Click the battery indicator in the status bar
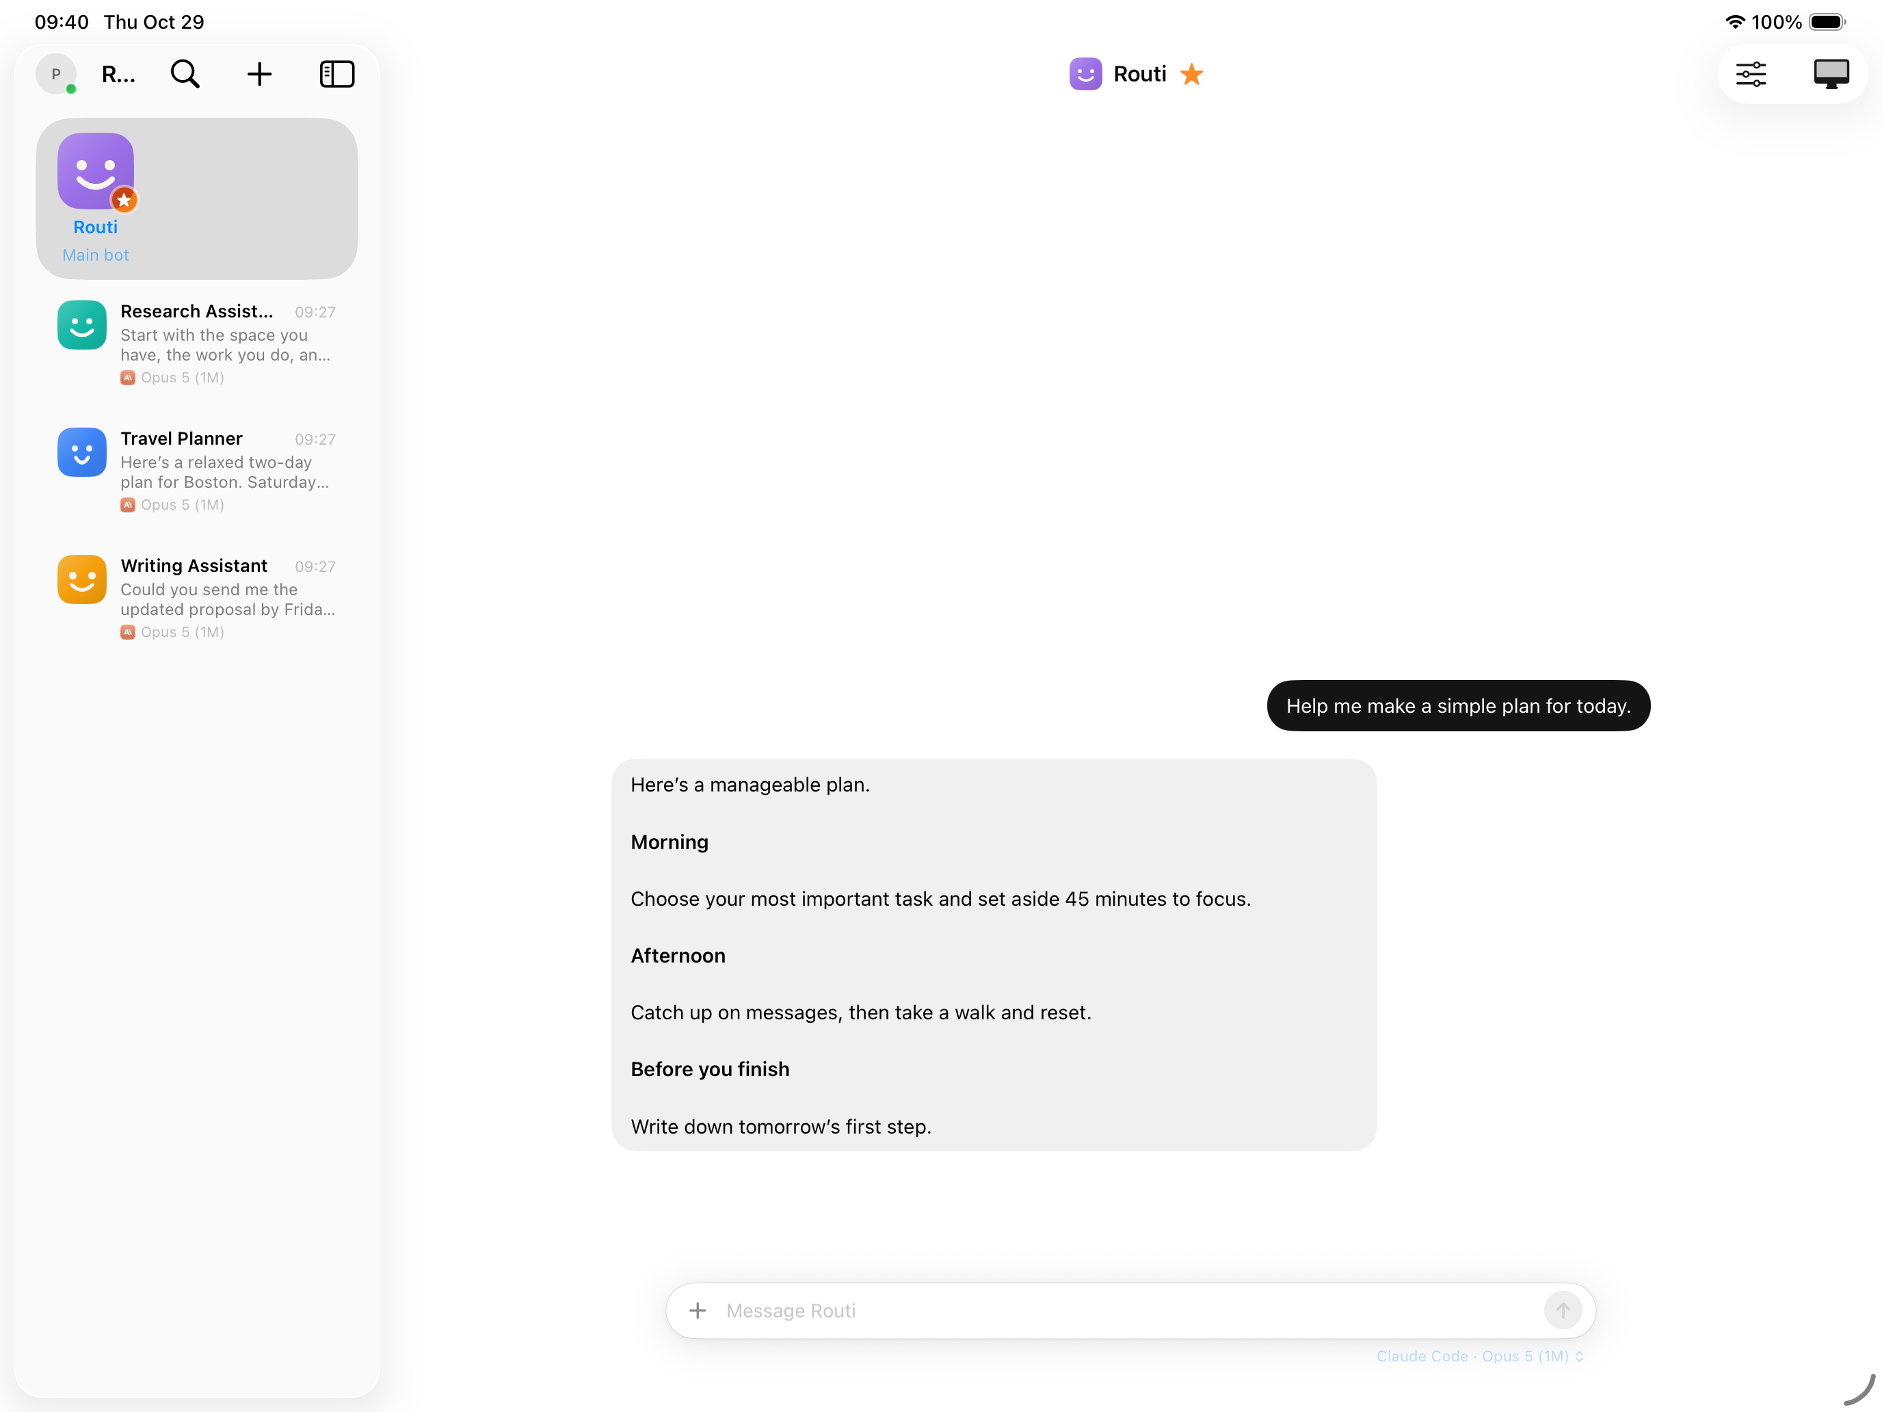 [1826, 22]
